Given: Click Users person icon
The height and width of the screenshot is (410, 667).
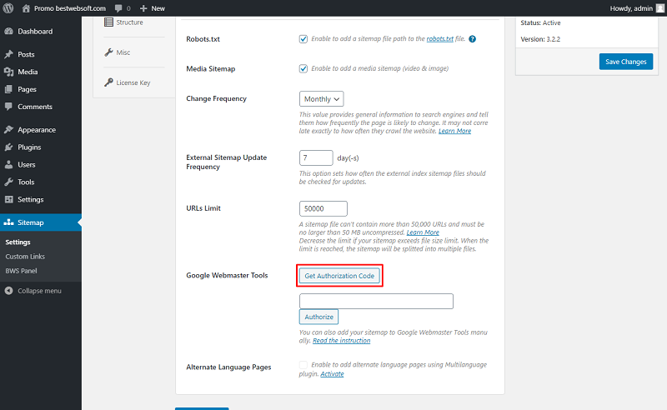Looking at the screenshot, I should (8, 164).
